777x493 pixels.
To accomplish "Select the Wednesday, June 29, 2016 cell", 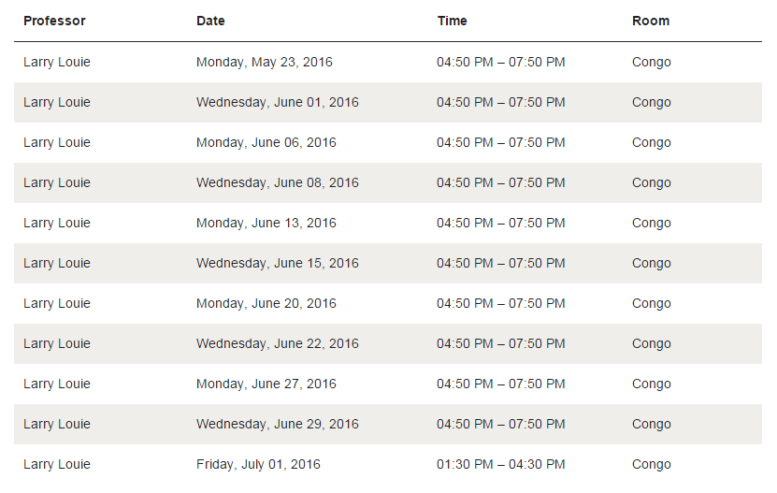I will click(x=278, y=424).
